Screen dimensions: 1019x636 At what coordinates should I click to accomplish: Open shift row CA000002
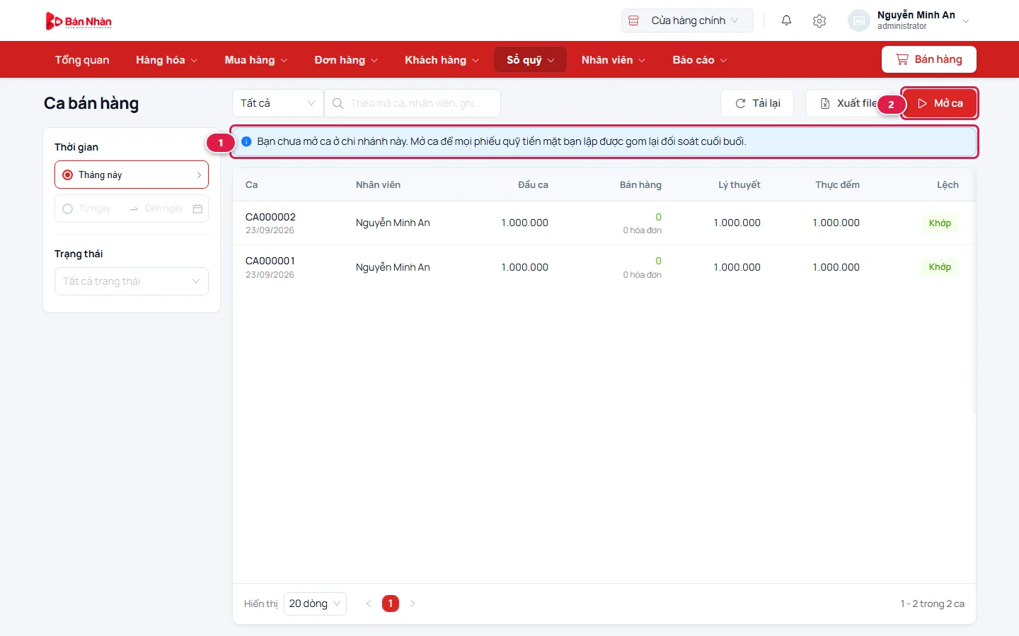click(604, 223)
